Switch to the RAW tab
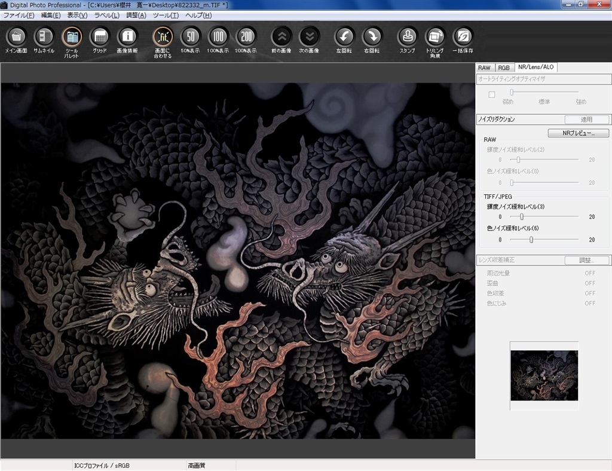This screenshot has height=471, width=612. click(484, 68)
